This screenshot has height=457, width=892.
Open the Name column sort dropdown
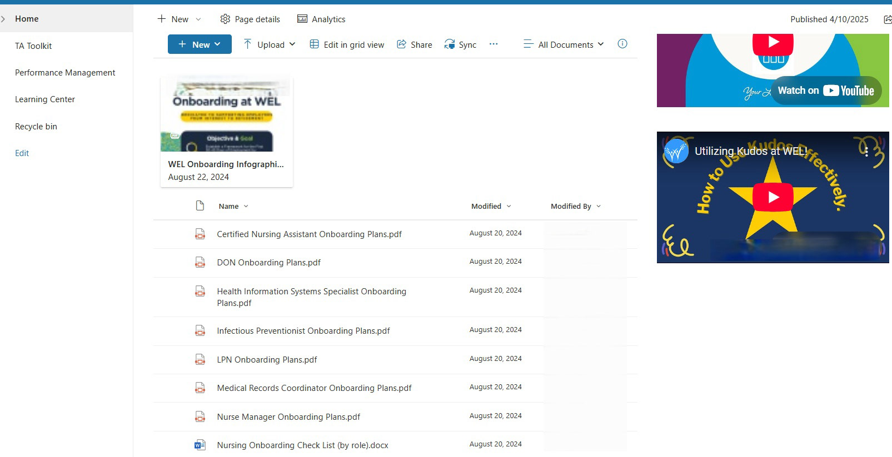[246, 206]
